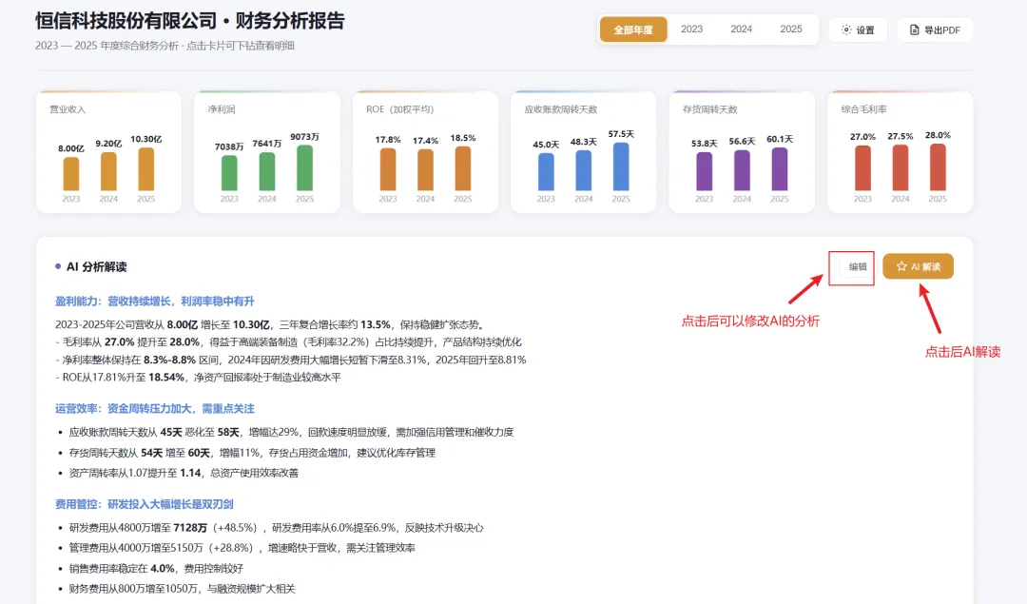Click the heading 盈利能力：营收持续增长

tap(155, 302)
